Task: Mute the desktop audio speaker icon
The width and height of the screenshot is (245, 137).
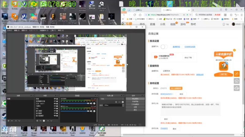Action: point(91,103)
